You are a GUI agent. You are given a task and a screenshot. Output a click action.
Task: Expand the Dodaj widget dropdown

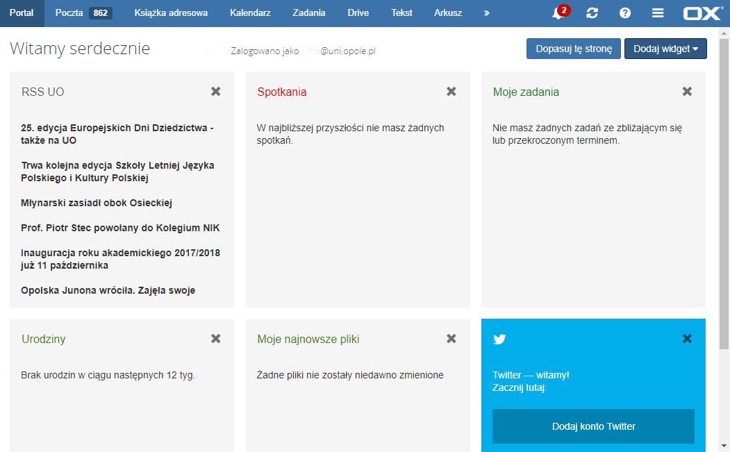665,49
